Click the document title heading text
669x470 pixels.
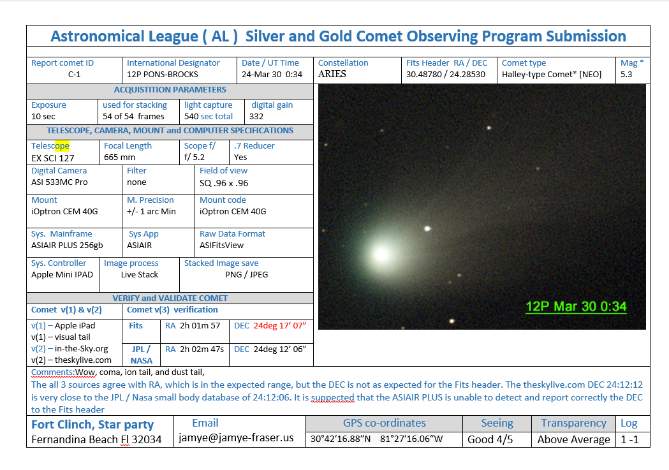click(x=338, y=36)
